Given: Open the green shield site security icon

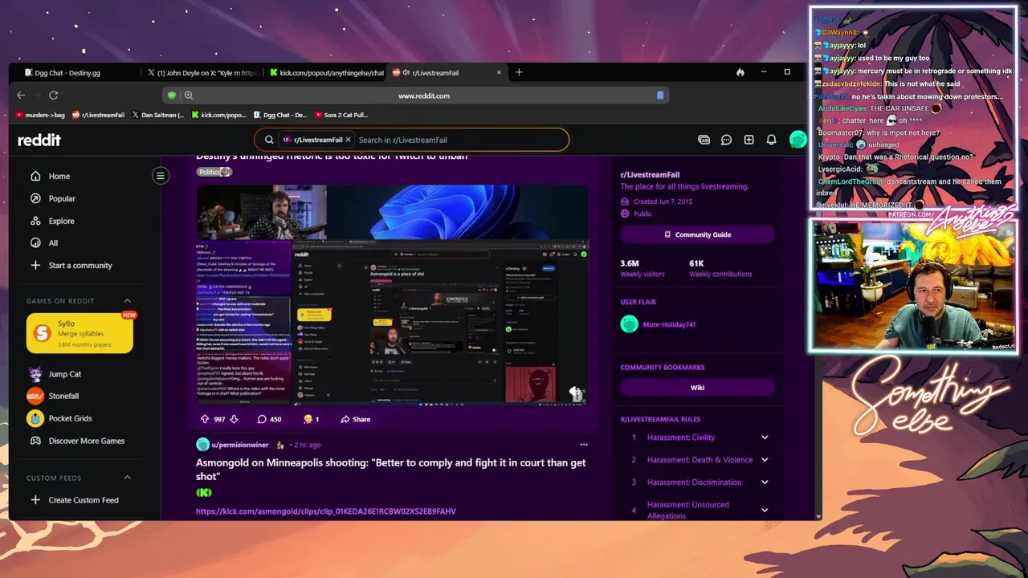Looking at the screenshot, I should click(x=171, y=95).
